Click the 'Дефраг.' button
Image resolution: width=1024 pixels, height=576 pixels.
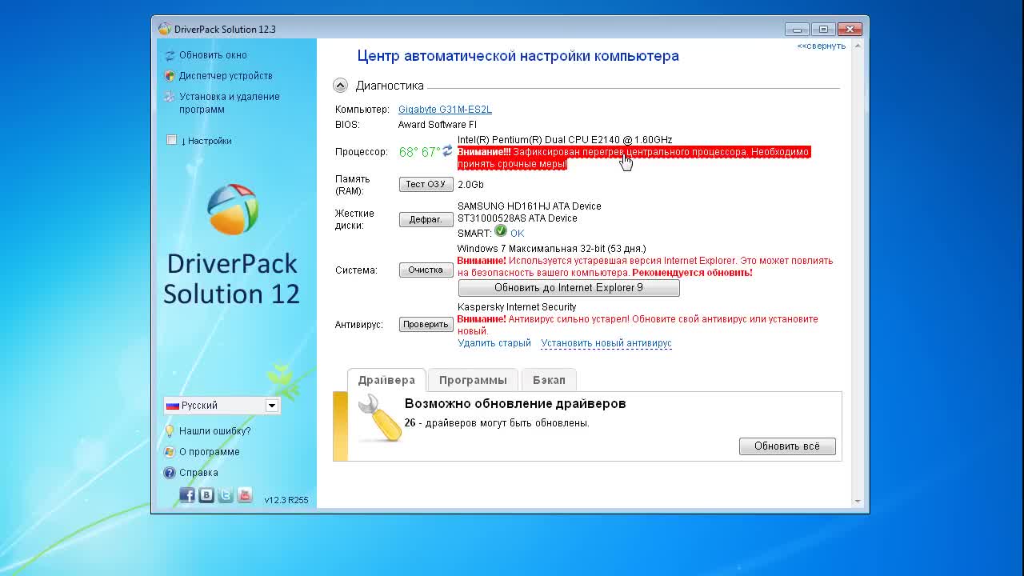426,219
